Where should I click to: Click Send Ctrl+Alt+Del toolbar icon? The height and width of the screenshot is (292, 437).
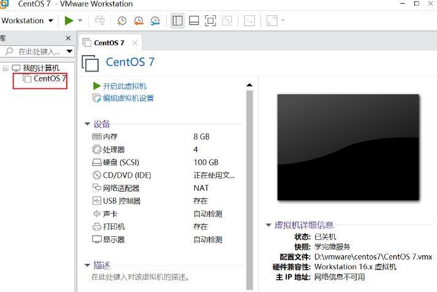[99, 21]
